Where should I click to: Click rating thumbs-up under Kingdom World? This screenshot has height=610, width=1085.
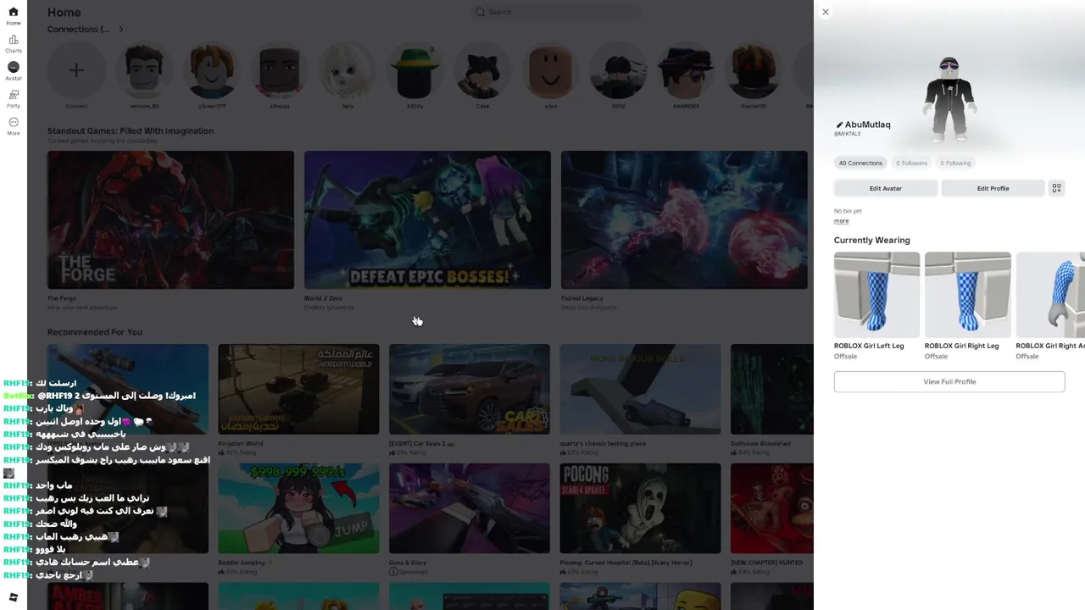(x=221, y=453)
